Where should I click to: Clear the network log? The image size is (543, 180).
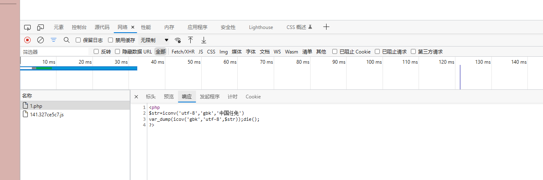pos(41,40)
